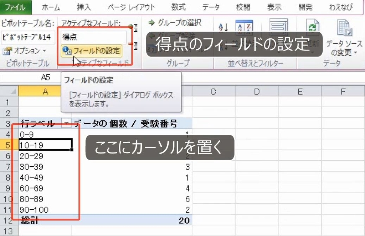
Task: Open the 開発 tab
Action: (x=305, y=7)
